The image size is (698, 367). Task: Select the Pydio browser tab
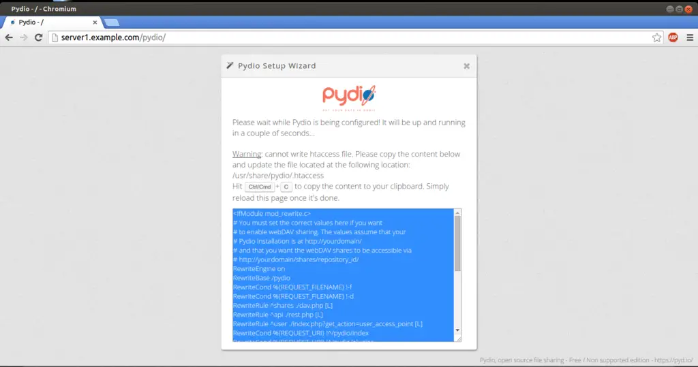(52, 22)
